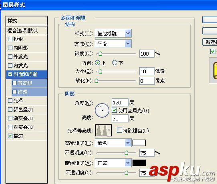The height and width of the screenshot is (184, 217).
Task: Tick the 渐变叠加 gradient overlay checkbox
Action: tap(10, 118)
